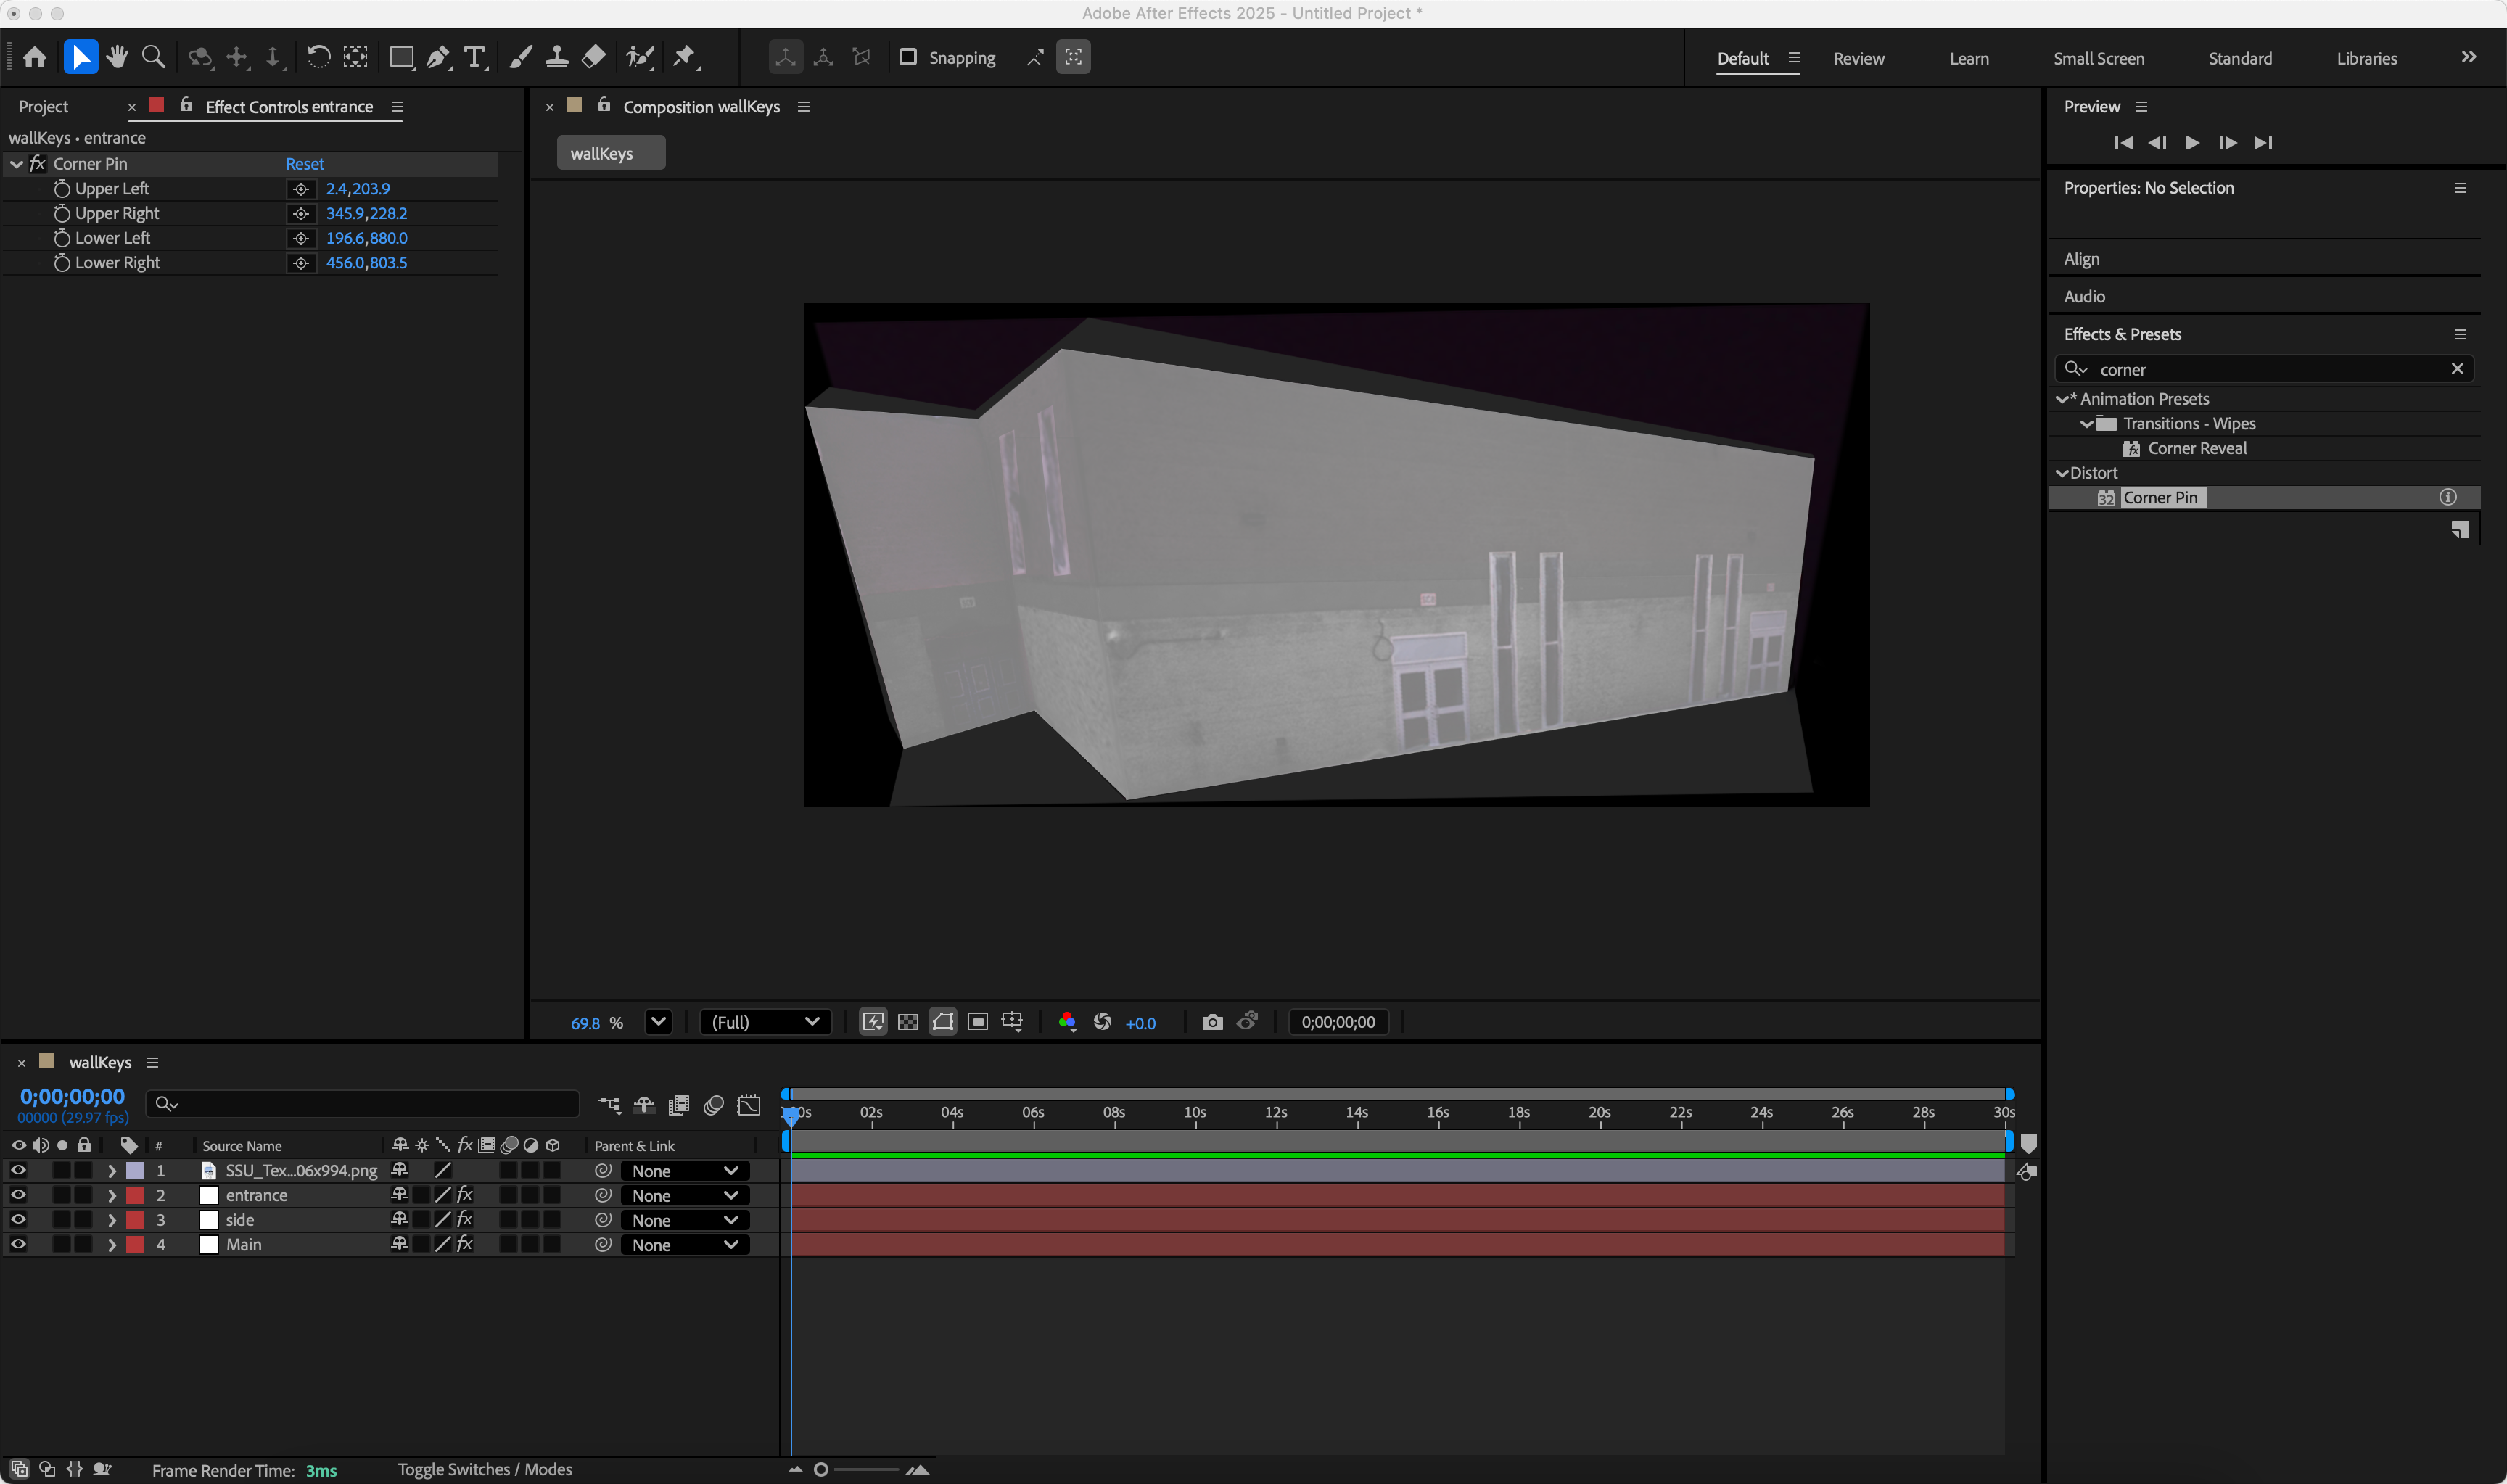Screen dimensions: 2507x1484
Task: Switch to the Composition wallKeys tab
Action: coord(701,106)
